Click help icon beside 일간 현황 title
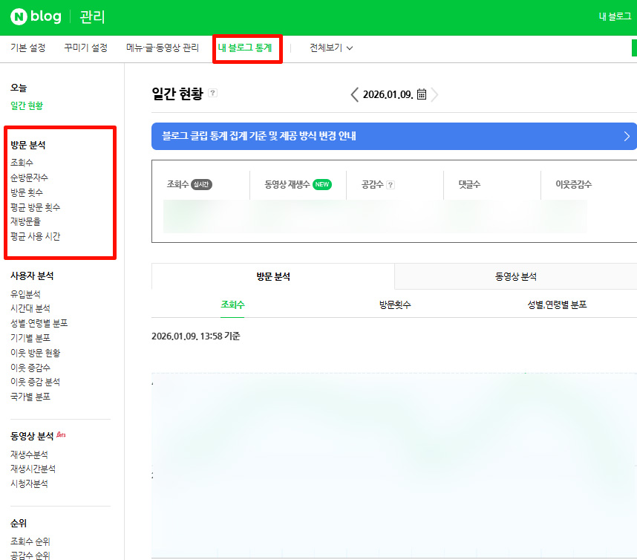The height and width of the screenshot is (560, 637). [213, 94]
